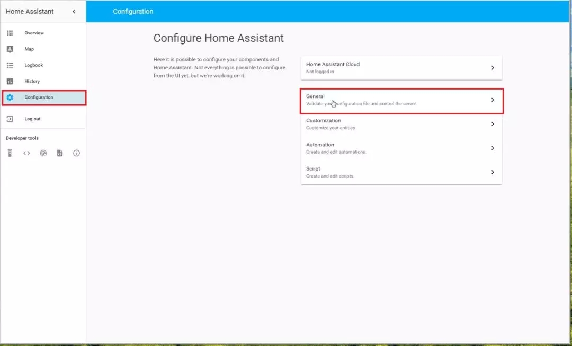Open the Events broadcast developer tool
The width and height of the screenshot is (572, 346).
(43, 153)
